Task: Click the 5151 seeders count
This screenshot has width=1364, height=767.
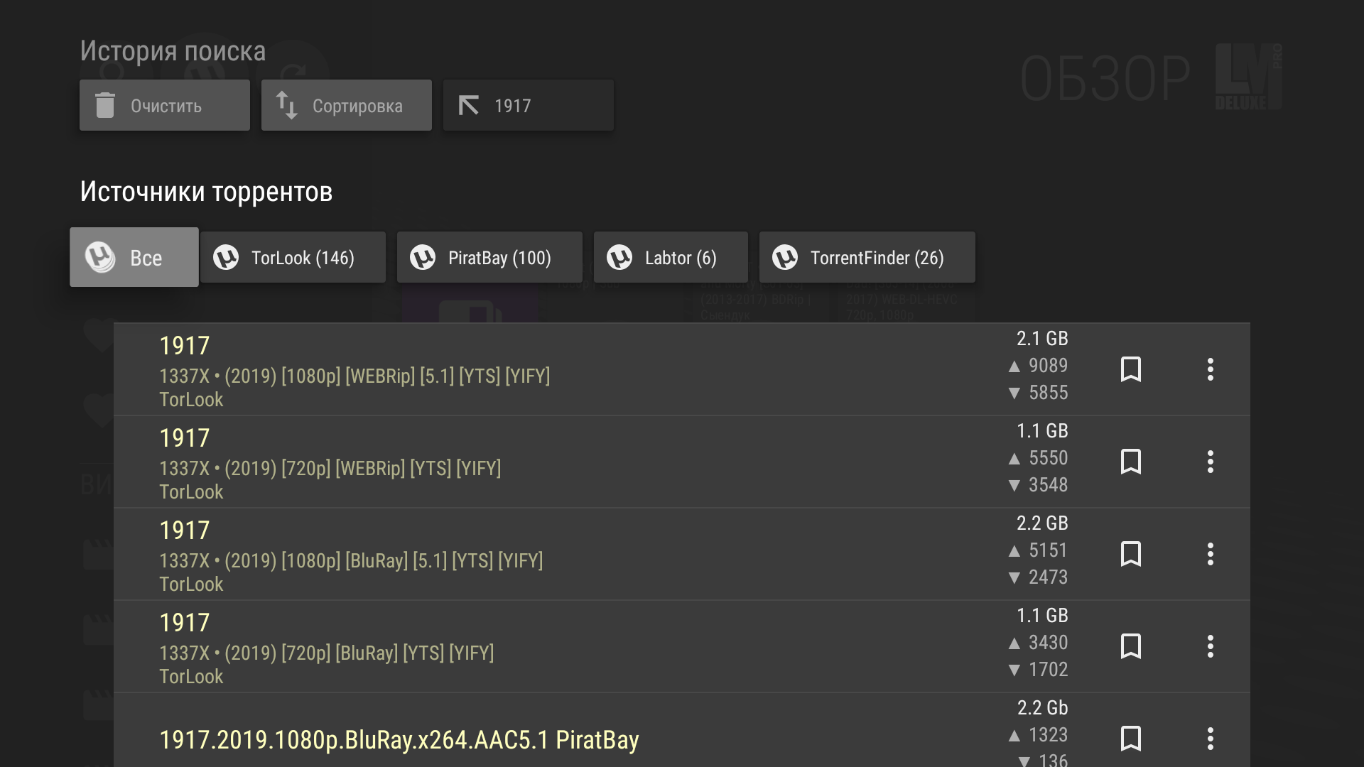Action: pyautogui.click(x=1048, y=550)
